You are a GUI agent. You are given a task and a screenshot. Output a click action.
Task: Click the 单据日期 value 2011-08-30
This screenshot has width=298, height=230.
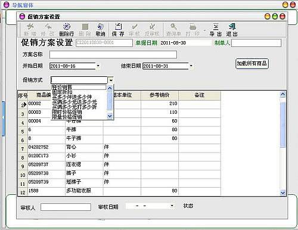tap(173, 43)
